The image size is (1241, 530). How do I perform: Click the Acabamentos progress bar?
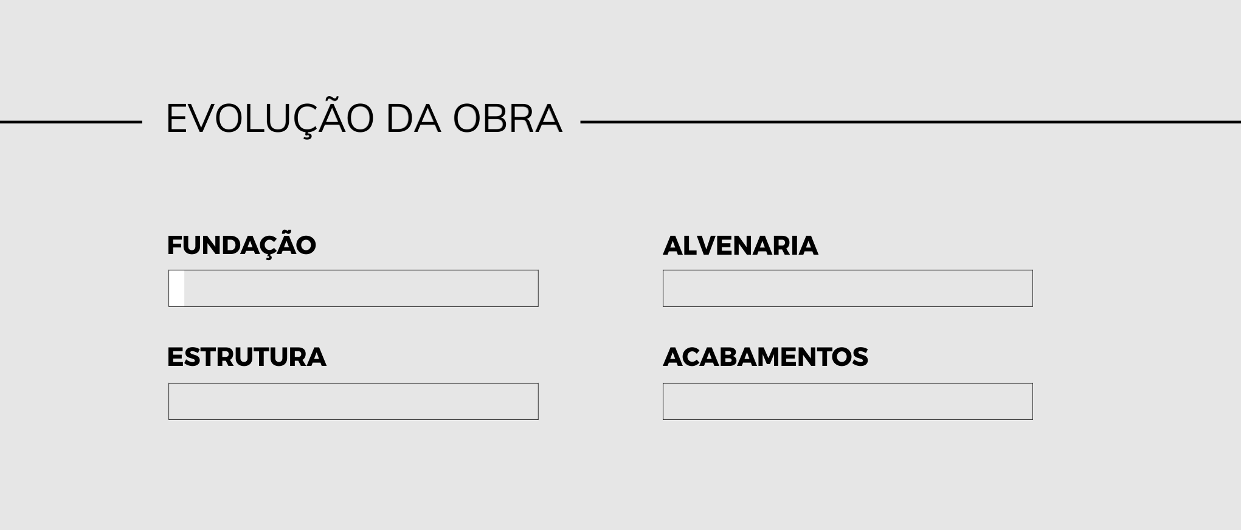848,401
